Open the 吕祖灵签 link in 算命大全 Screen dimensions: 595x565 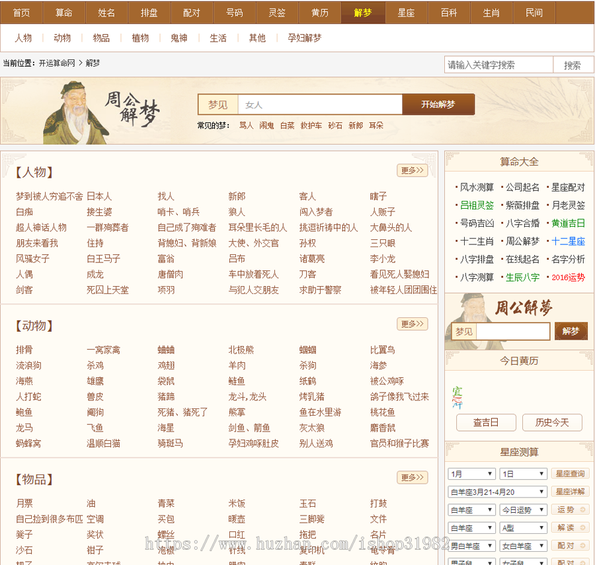pos(477,206)
